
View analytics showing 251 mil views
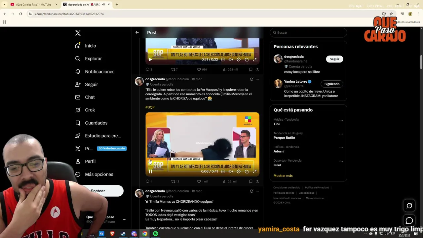click(230, 181)
